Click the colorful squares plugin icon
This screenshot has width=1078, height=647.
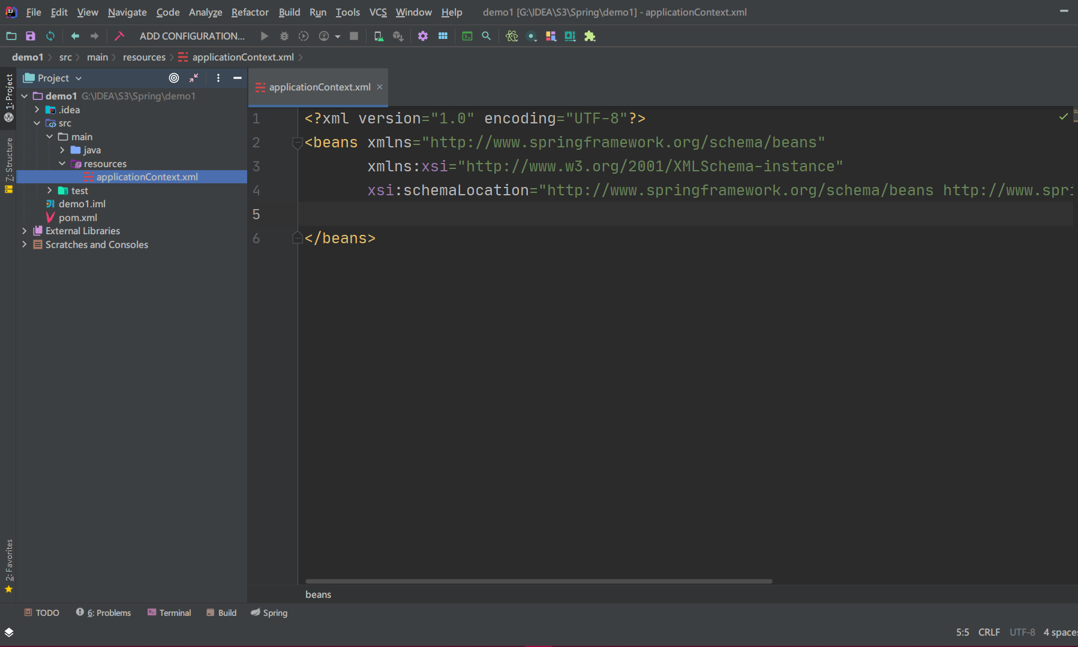coord(551,36)
